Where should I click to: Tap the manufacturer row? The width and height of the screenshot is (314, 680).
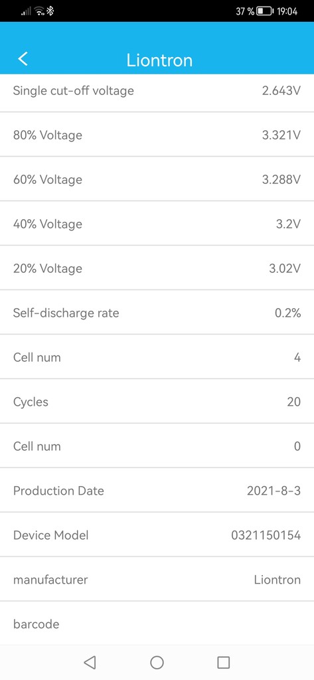click(157, 579)
